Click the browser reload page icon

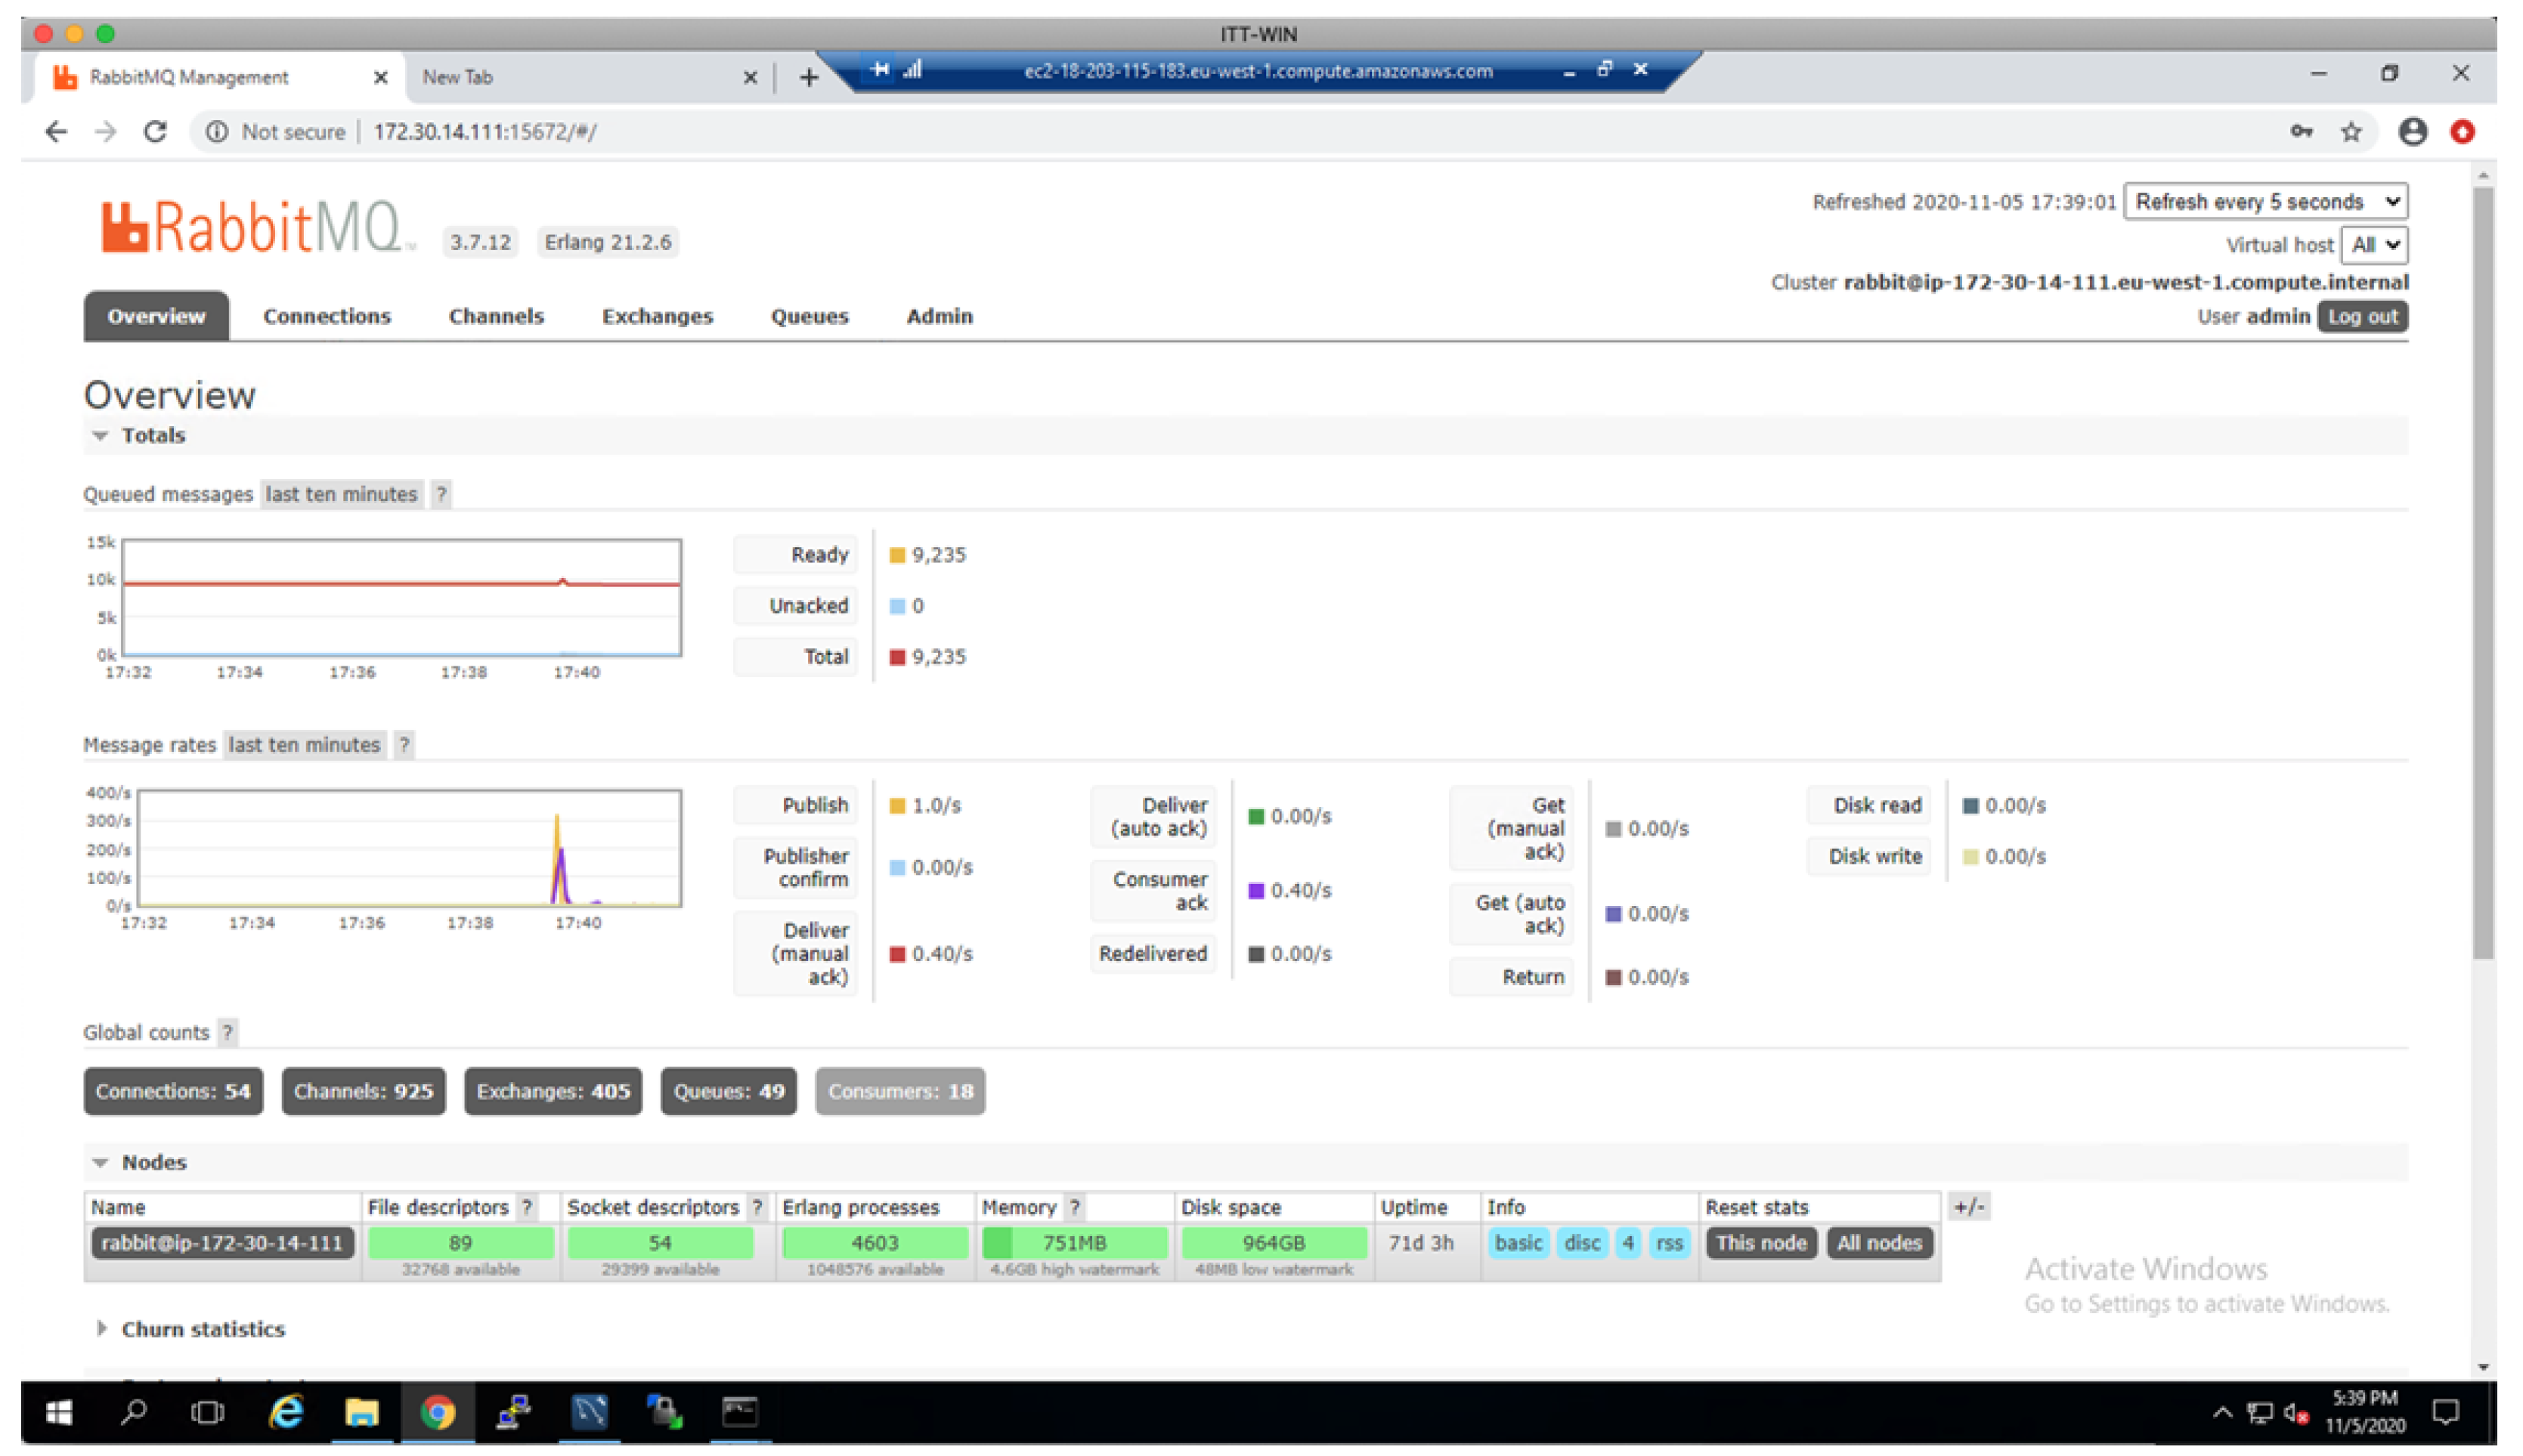(x=155, y=132)
